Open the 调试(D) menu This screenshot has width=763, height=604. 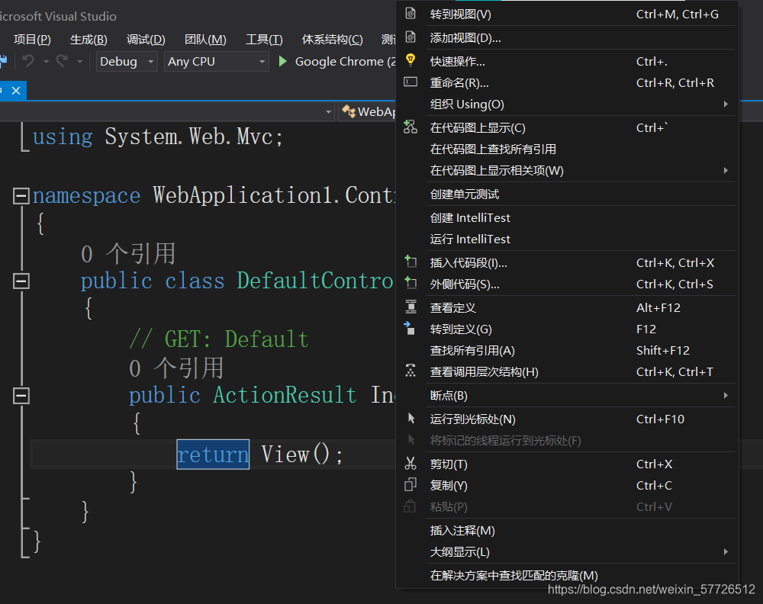coord(146,40)
